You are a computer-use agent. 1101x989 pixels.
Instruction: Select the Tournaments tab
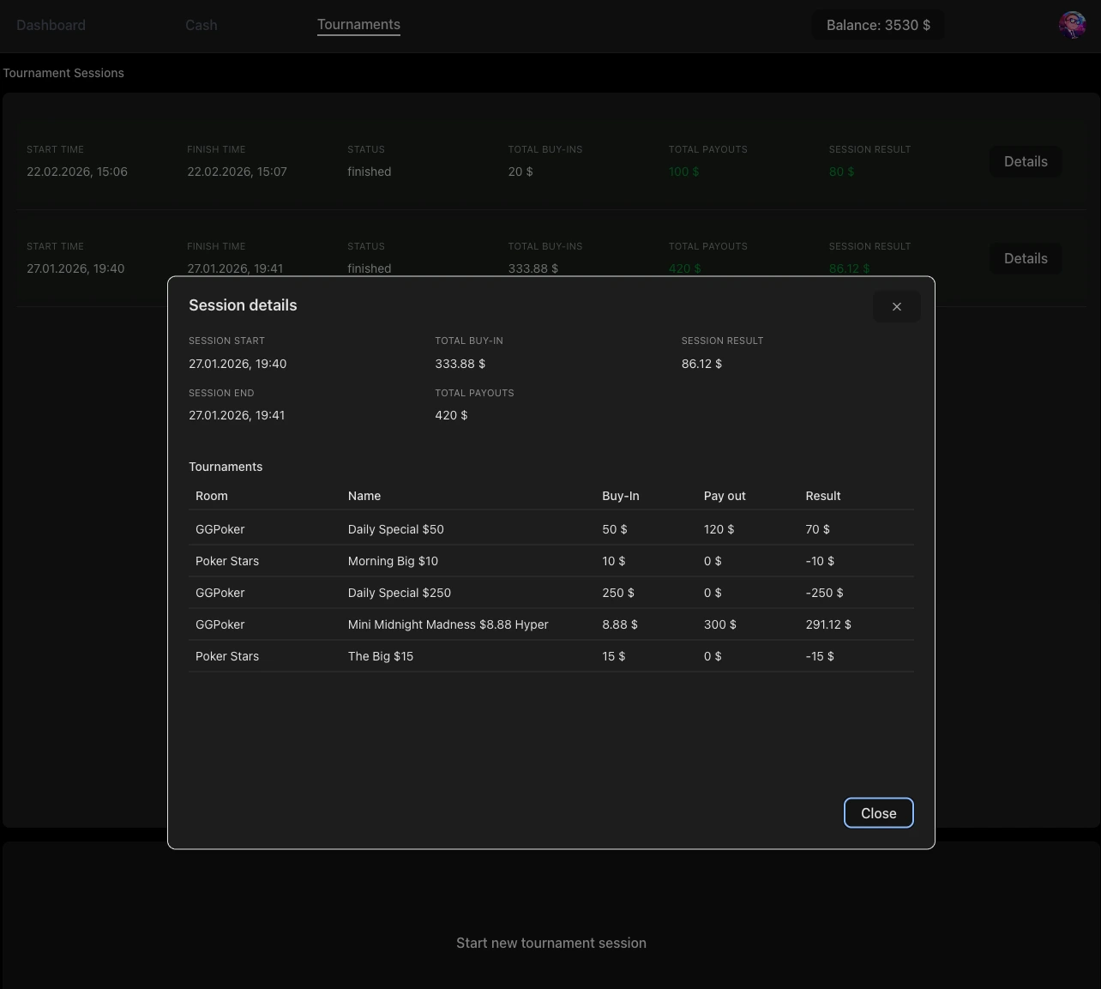[x=358, y=25]
